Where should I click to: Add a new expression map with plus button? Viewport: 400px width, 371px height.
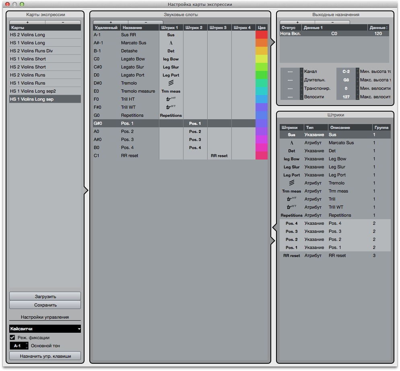[x=27, y=22]
